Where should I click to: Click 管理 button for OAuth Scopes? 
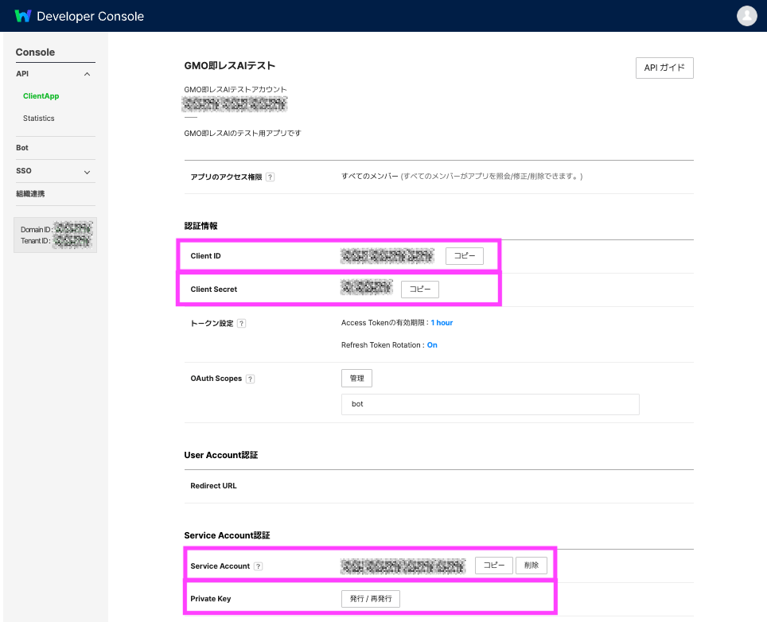(356, 379)
